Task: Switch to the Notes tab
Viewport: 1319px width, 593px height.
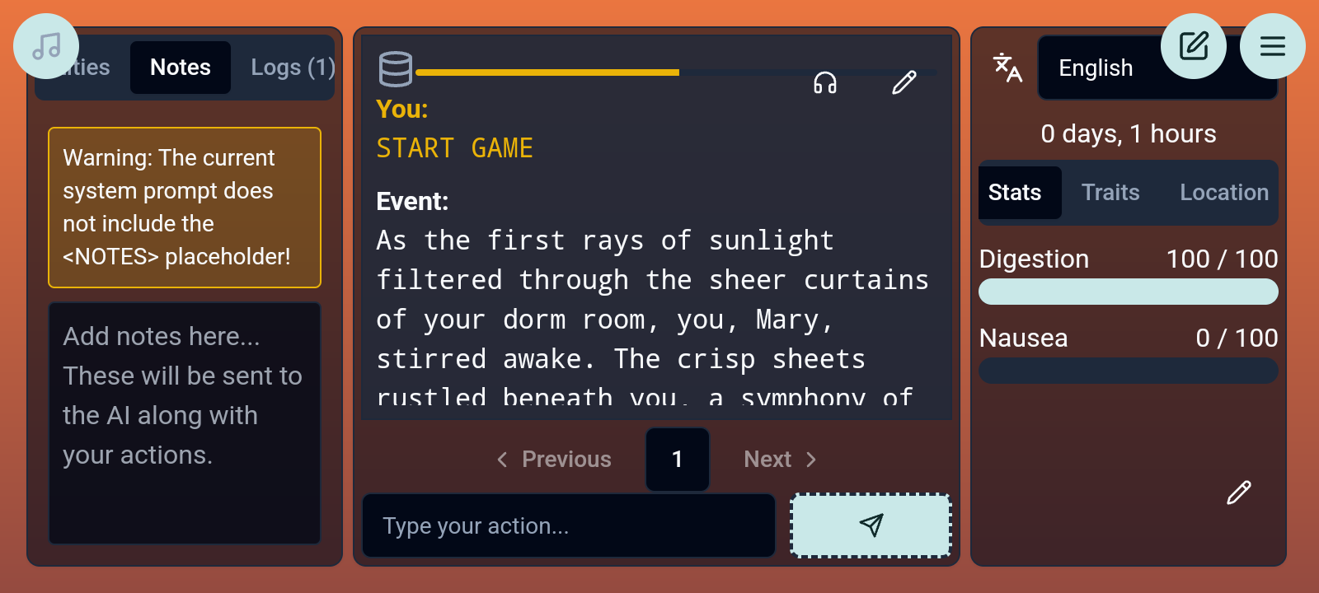Action: click(x=180, y=68)
